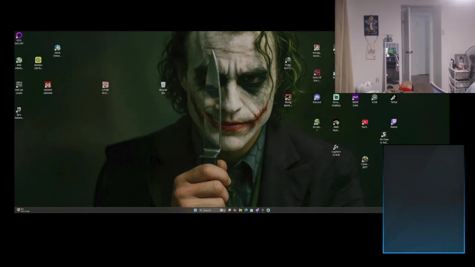The image size is (475, 267).
Task: Select the Streamlabs Desktop icon
Action: [336, 100]
